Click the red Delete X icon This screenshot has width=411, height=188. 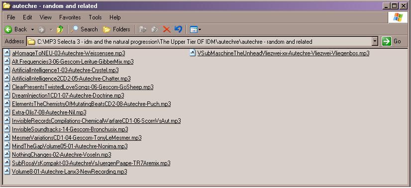pyautogui.click(x=167, y=29)
